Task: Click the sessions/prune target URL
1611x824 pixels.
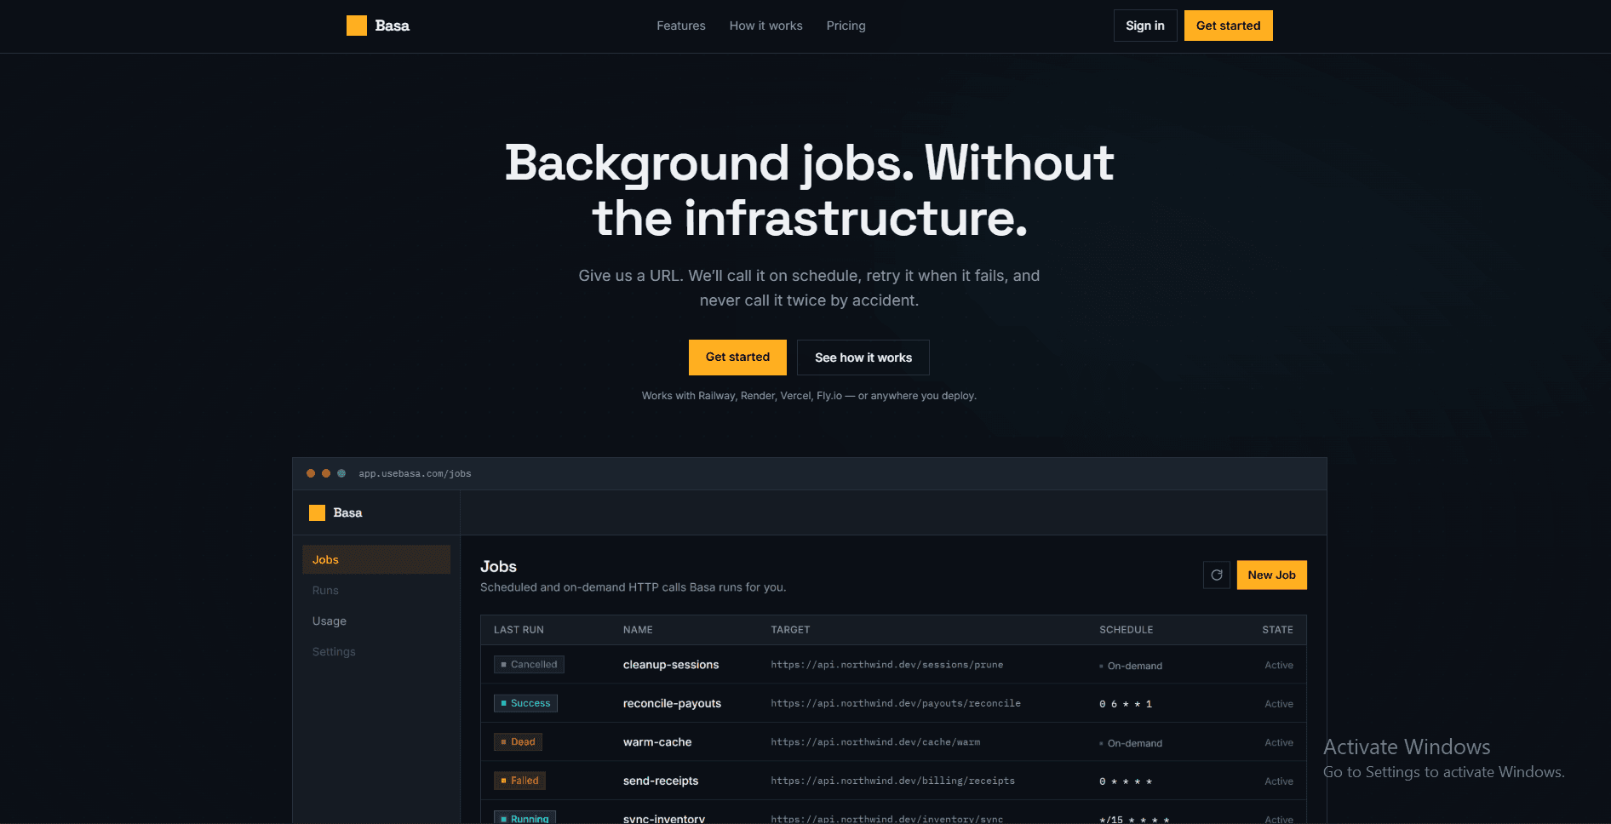Action: [x=887, y=665]
